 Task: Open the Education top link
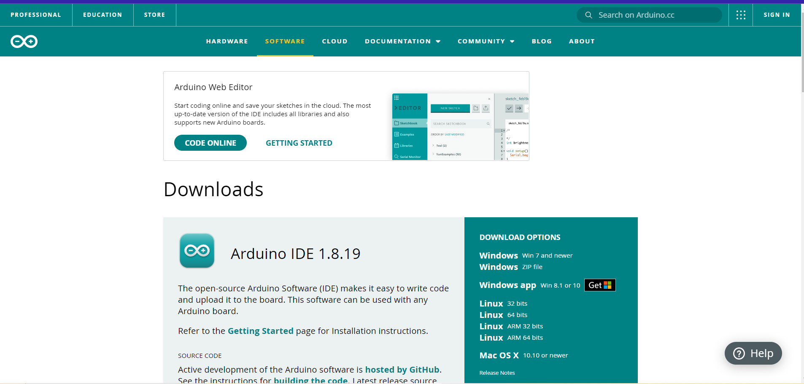pos(103,15)
